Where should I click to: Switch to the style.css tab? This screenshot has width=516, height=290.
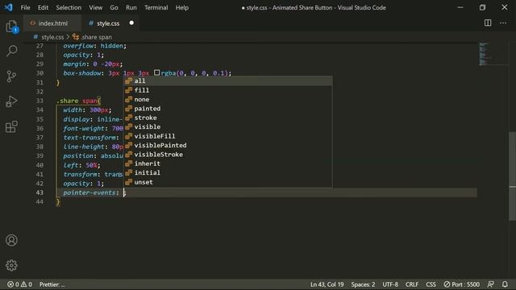[x=110, y=23]
